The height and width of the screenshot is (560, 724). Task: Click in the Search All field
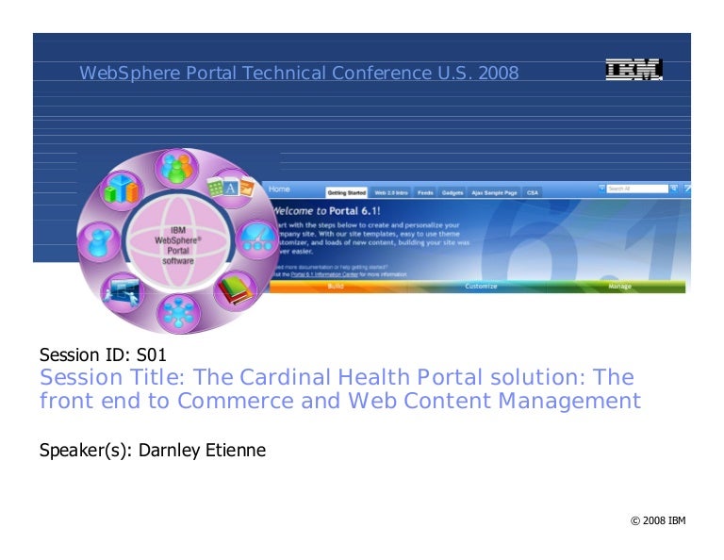636,189
